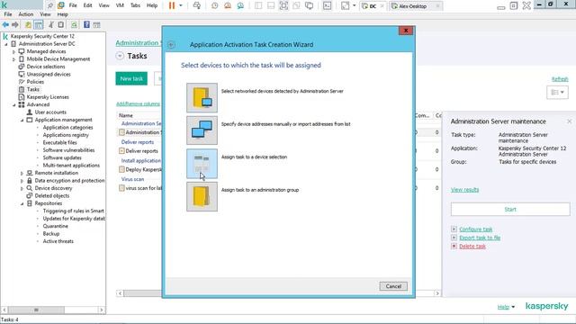Viewport: 576px width, 324px height.
Task: Collapse the Tasks section chevron
Action: pos(120,56)
